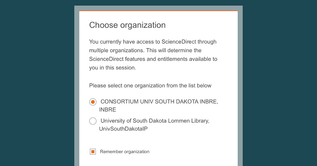Click the blank white area below Remember organization
The height and width of the screenshot is (166, 317).
pos(158,161)
